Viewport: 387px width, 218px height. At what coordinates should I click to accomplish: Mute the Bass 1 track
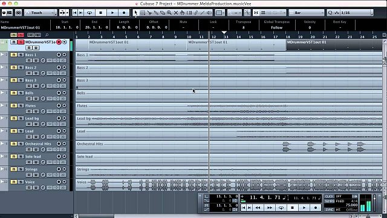14,54
